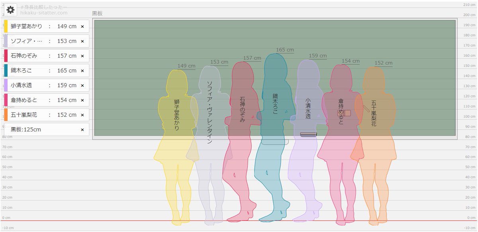
Task: Click the pink swatch for 倉持めると
Action: pyautogui.click(x=6, y=100)
